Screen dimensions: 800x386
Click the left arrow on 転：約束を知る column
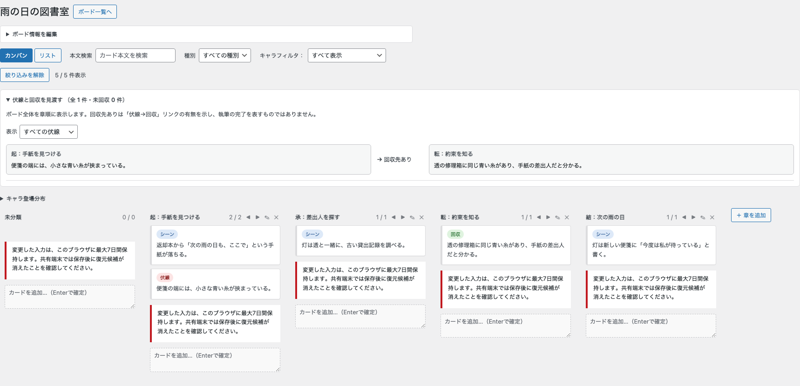coord(539,217)
